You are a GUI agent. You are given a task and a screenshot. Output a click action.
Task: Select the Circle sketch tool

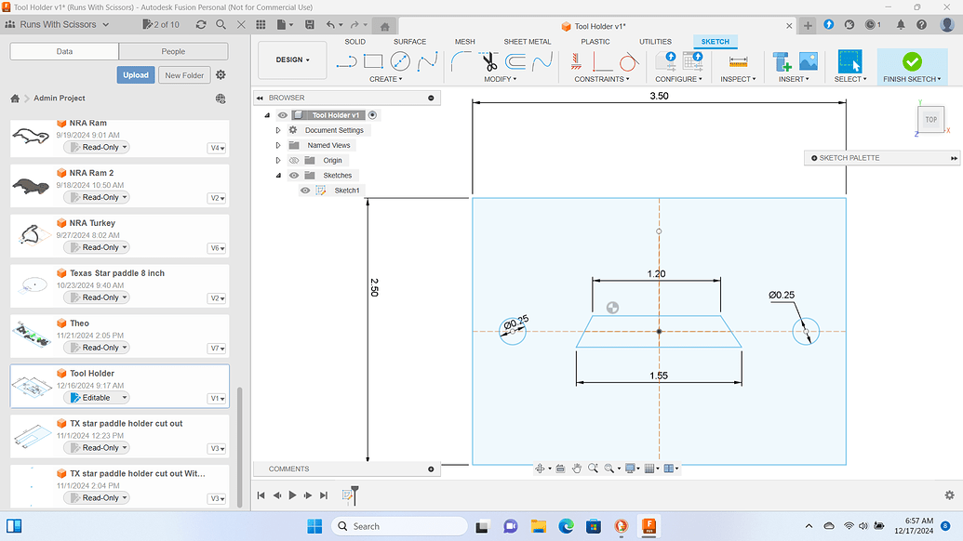tap(398, 60)
